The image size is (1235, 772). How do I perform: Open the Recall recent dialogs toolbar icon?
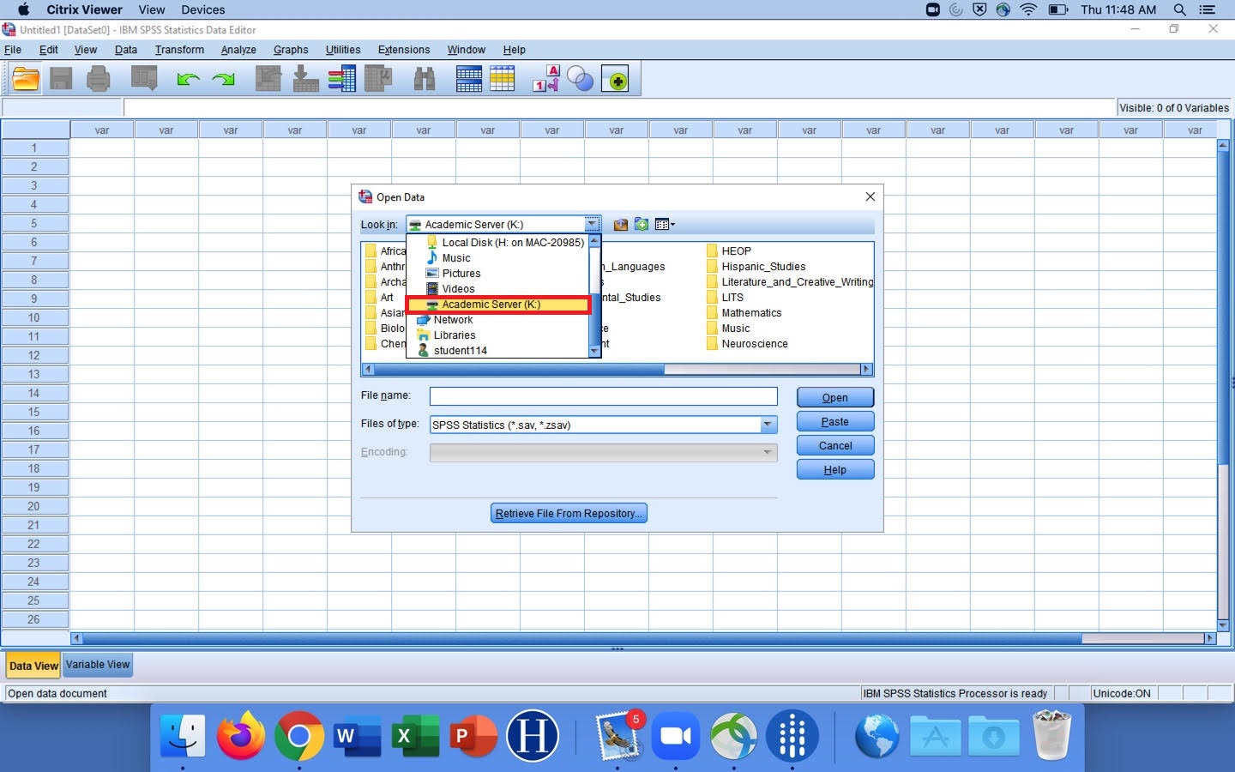tap(144, 80)
